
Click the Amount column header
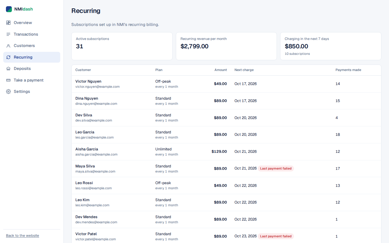coord(221,70)
